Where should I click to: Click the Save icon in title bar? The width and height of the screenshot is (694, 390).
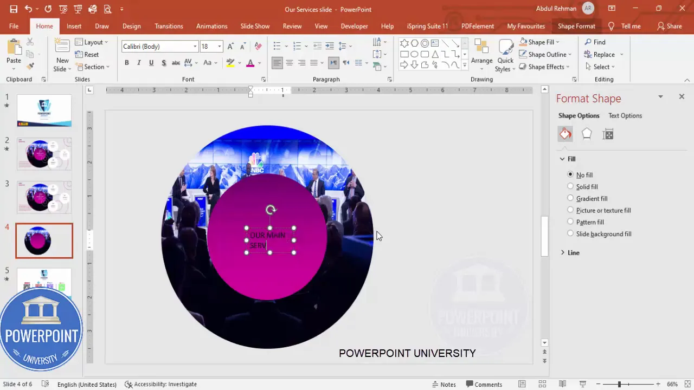click(x=14, y=9)
